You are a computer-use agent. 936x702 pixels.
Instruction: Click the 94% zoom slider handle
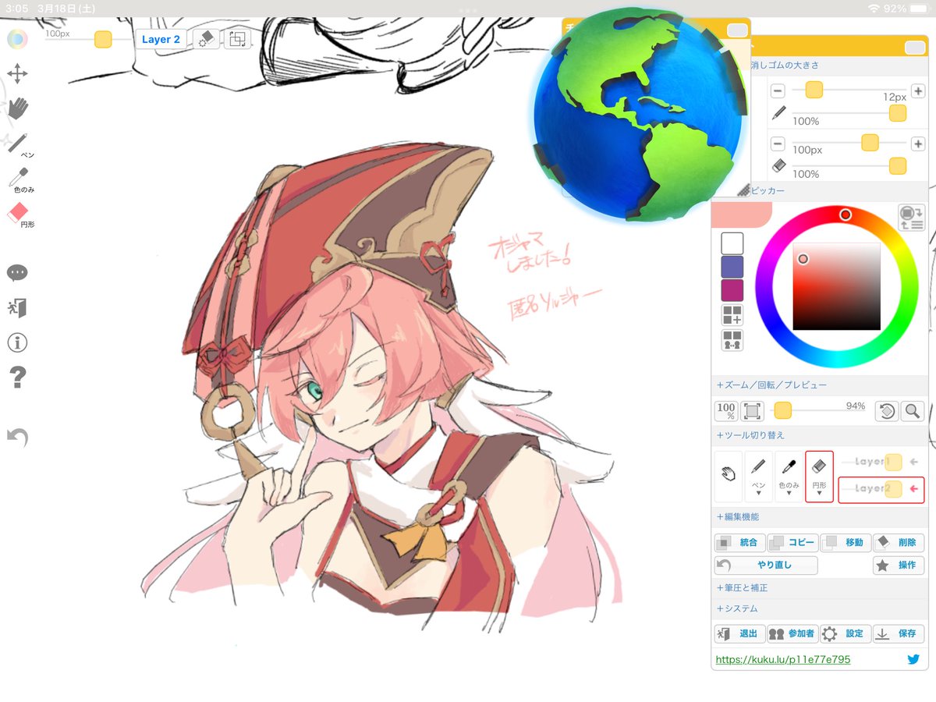782,410
